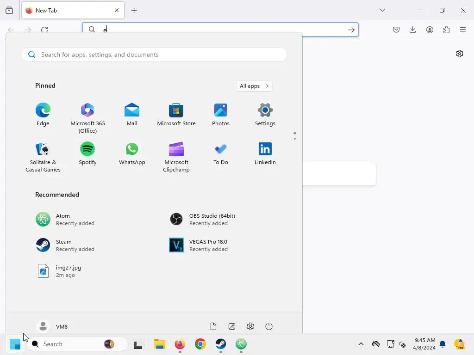This screenshot has height=355, width=474.
Task: Open Firefox account menu
Action: tap(430, 30)
